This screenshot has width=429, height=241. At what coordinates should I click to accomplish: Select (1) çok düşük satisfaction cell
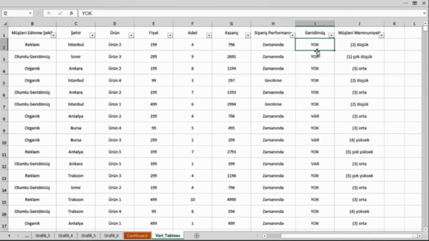coord(359,56)
